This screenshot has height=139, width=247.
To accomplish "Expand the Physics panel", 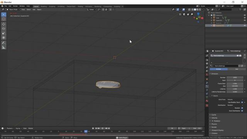I will [x=214, y=124].
